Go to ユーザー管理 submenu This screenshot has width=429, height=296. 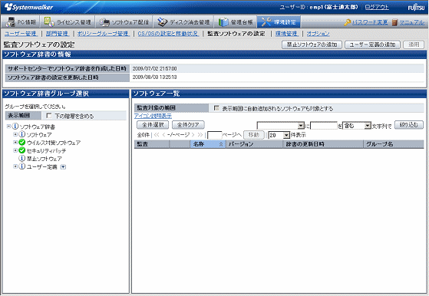point(21,34)
